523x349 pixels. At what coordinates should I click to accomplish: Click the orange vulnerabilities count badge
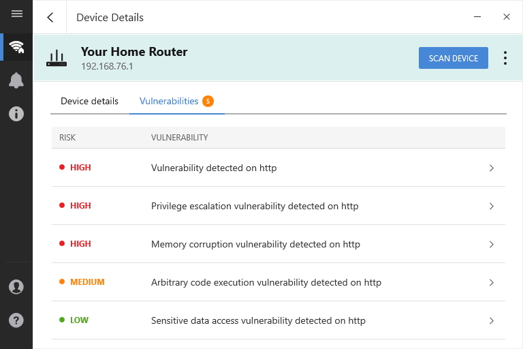coord(208,101)
